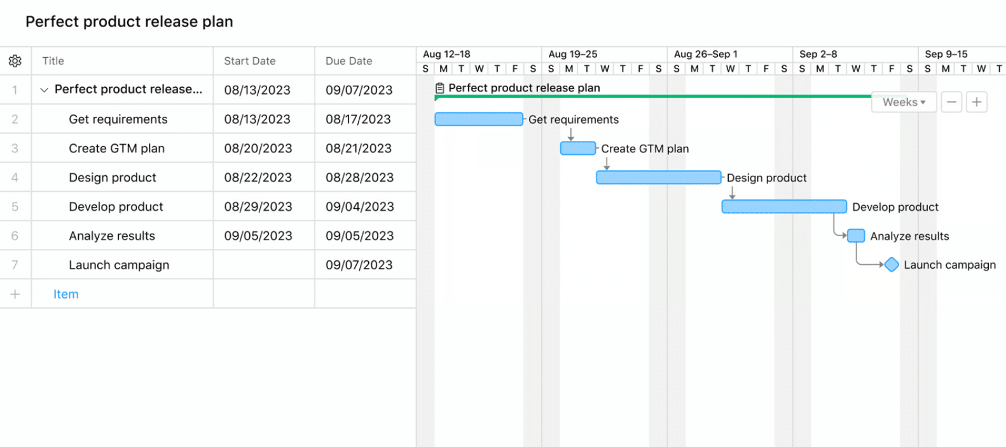The width and height of the screenshot is (1006, 447).
Task: Zoom out the timeline with the minus button
Action: (x=951, y=102)
